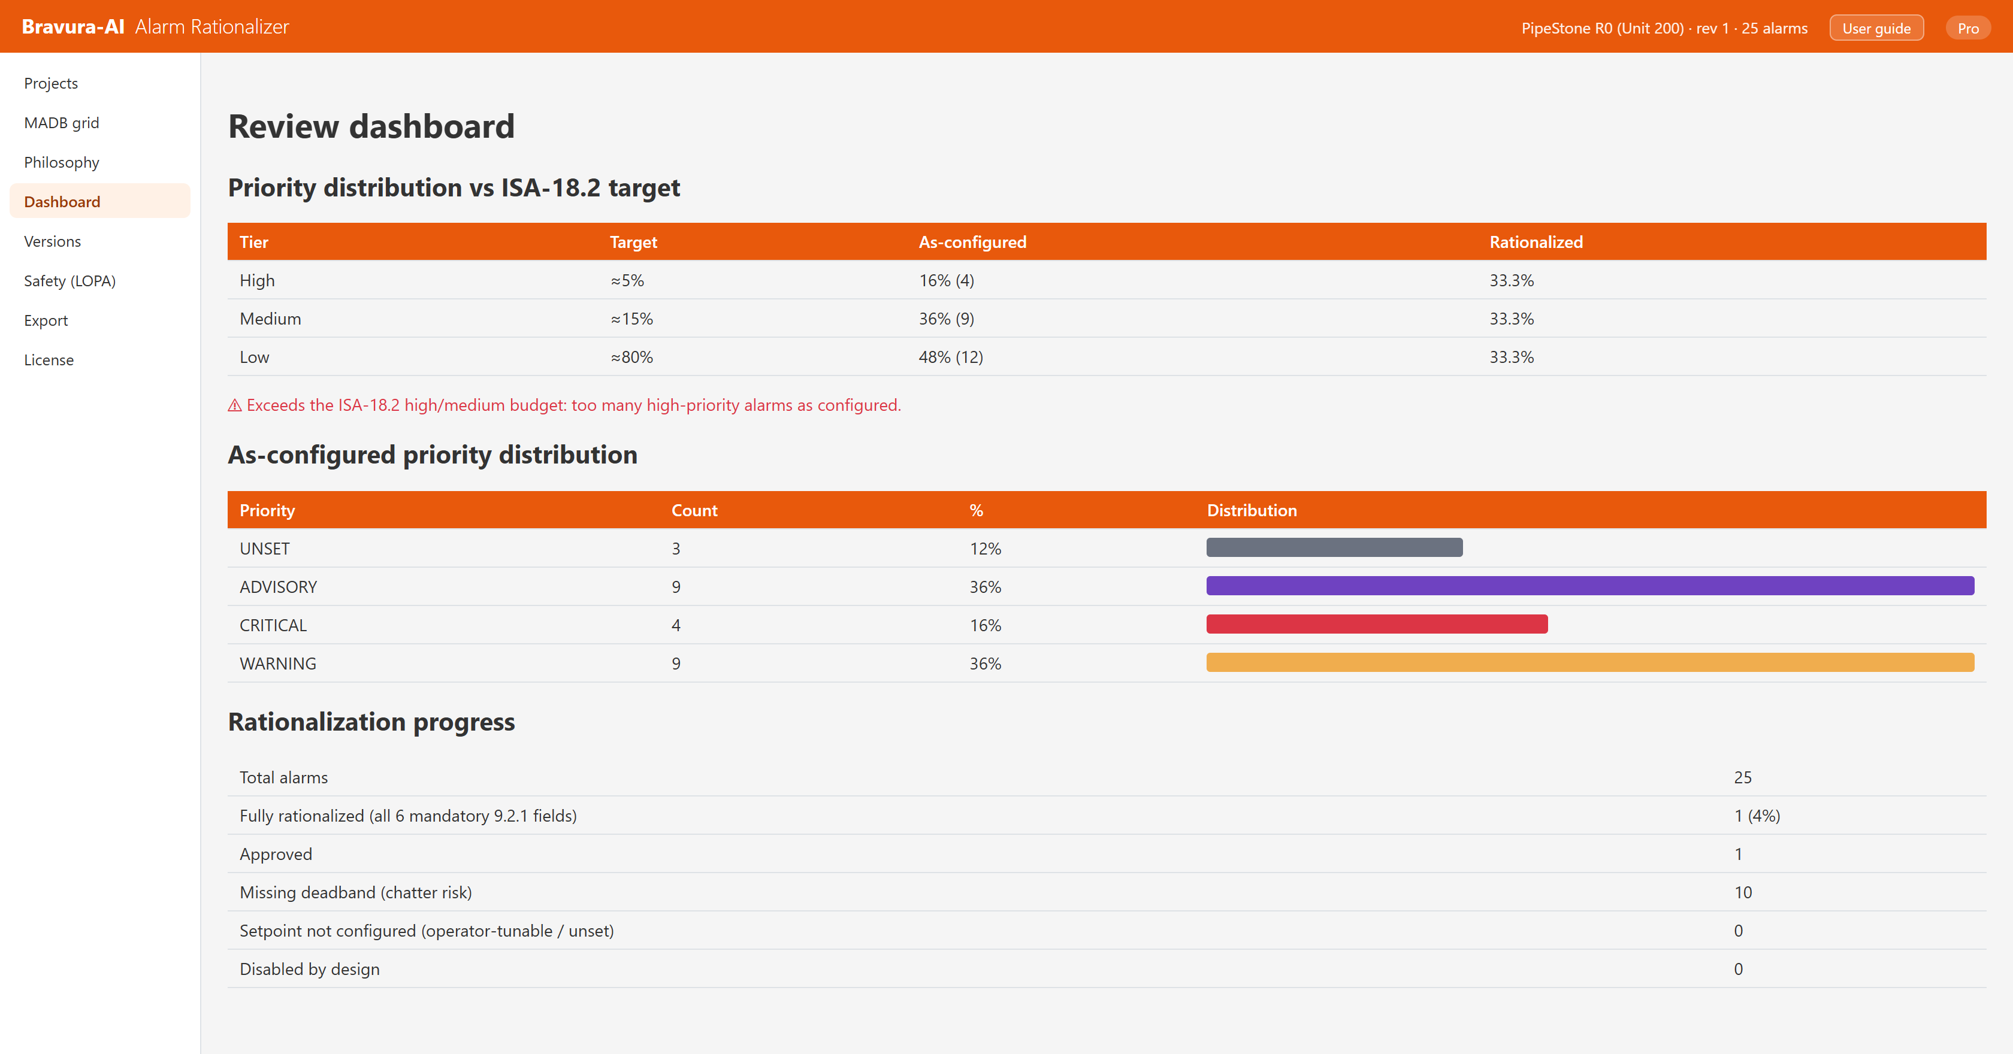Click the CRITICAL priority label

tap(273, 625)
